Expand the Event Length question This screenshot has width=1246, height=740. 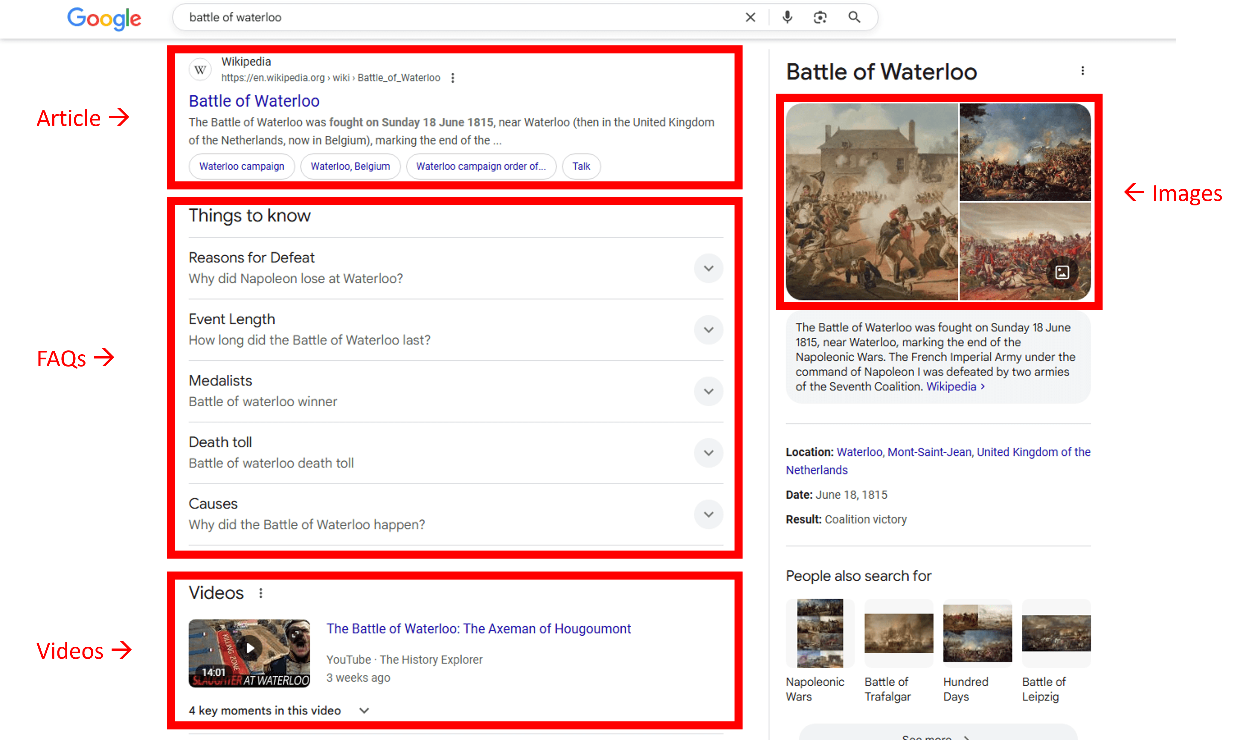pos(708,329)
